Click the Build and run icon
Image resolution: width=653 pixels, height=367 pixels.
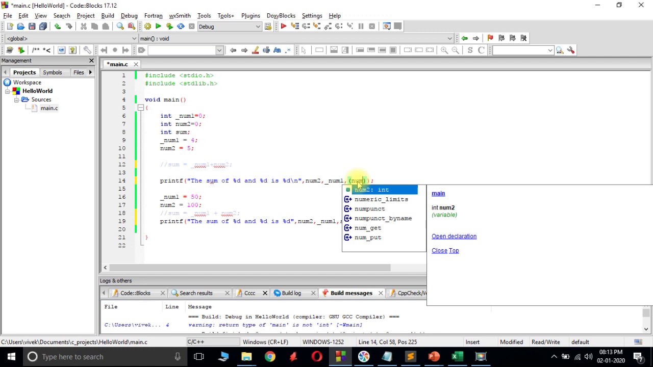pos(169,27)
